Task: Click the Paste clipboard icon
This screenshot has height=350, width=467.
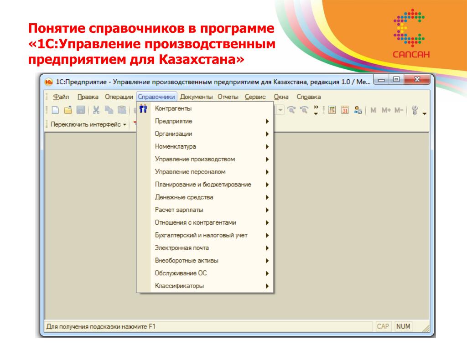Action: (x=122, y=110)
